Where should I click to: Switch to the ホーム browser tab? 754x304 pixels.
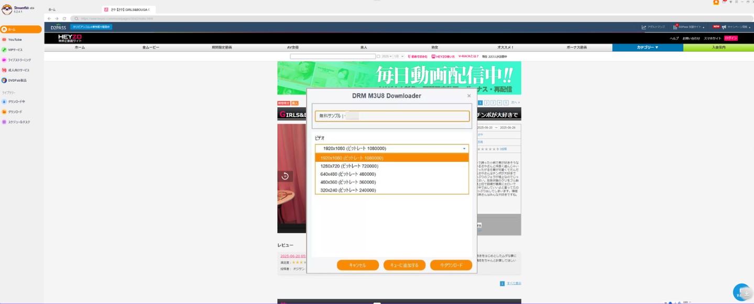pyautogui.click(x=52, y=9)
